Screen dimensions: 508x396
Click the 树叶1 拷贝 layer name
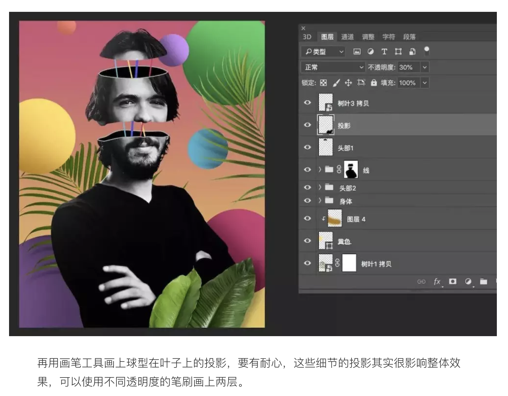tap(376, 264)
